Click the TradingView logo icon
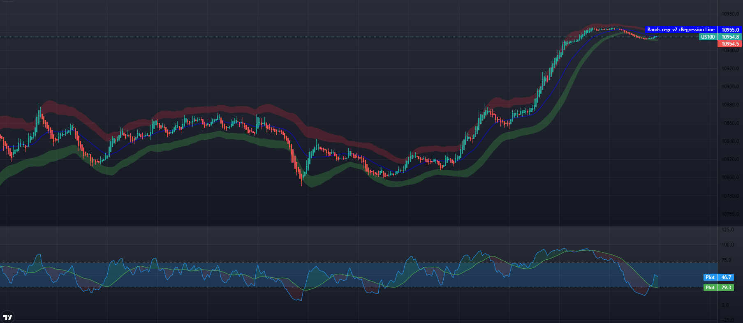743x323 pixels. (8, 317)
